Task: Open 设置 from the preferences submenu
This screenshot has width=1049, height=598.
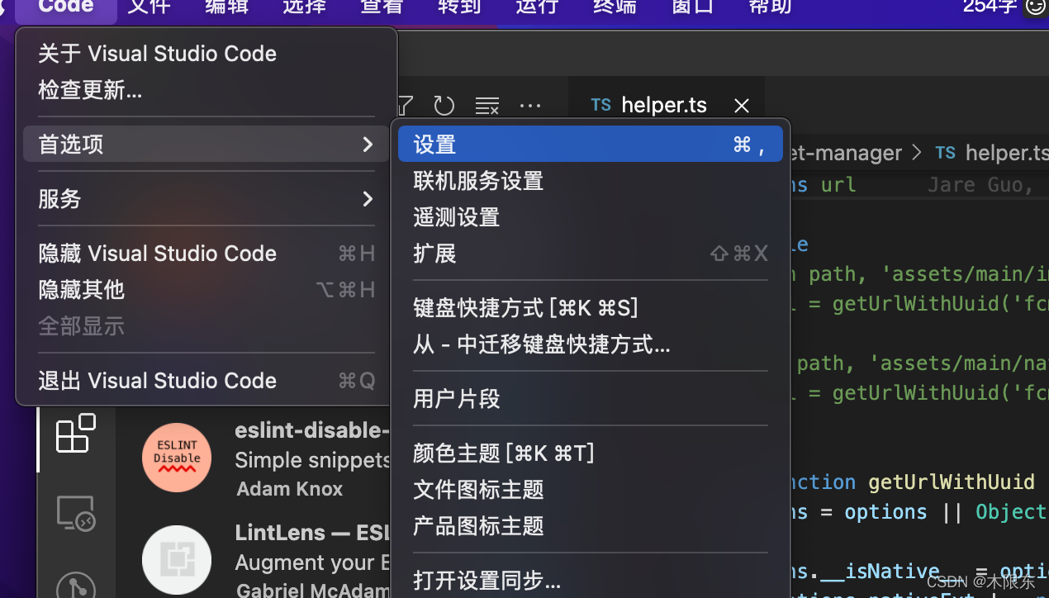Action: point(591,145)
